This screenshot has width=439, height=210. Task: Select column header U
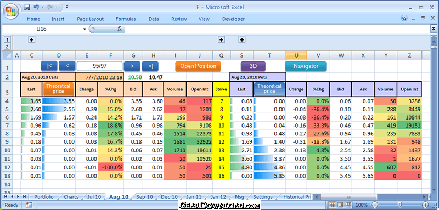coord(296,55)
